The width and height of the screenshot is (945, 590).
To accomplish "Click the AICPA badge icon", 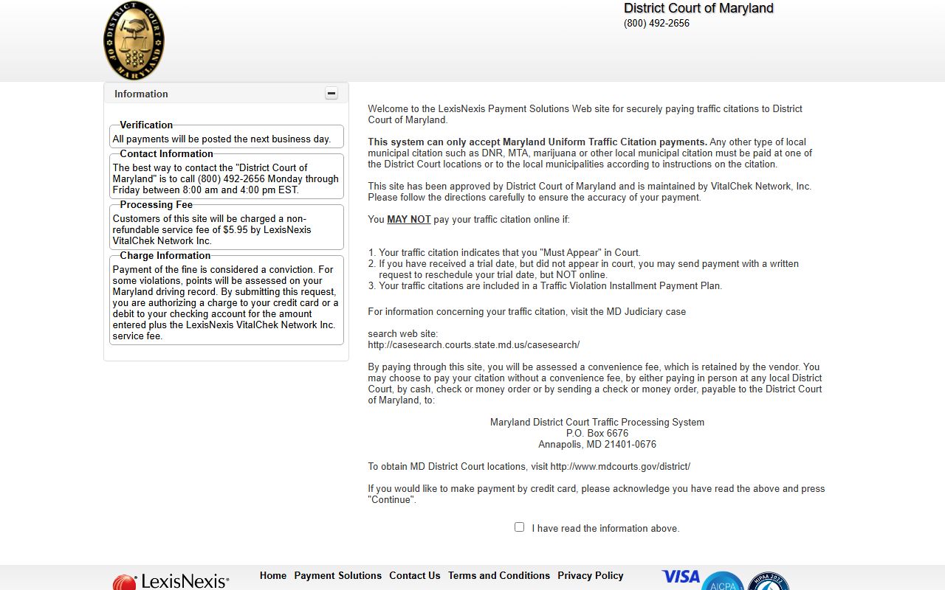I will coord(723,581).
